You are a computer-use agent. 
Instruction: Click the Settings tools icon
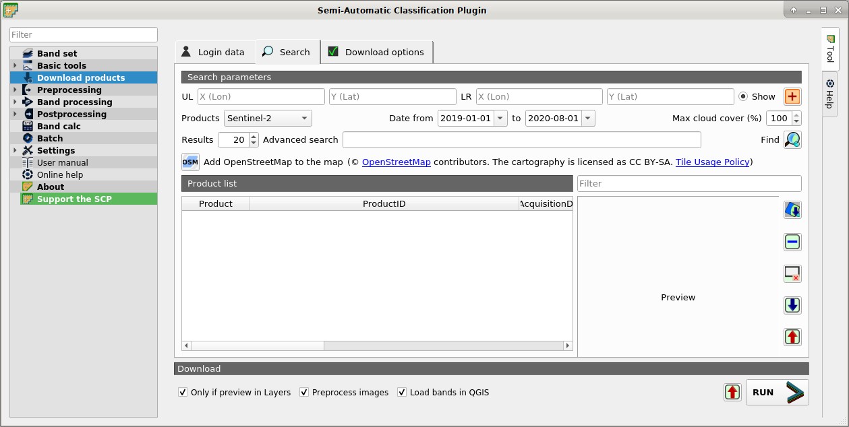[28, 150]
